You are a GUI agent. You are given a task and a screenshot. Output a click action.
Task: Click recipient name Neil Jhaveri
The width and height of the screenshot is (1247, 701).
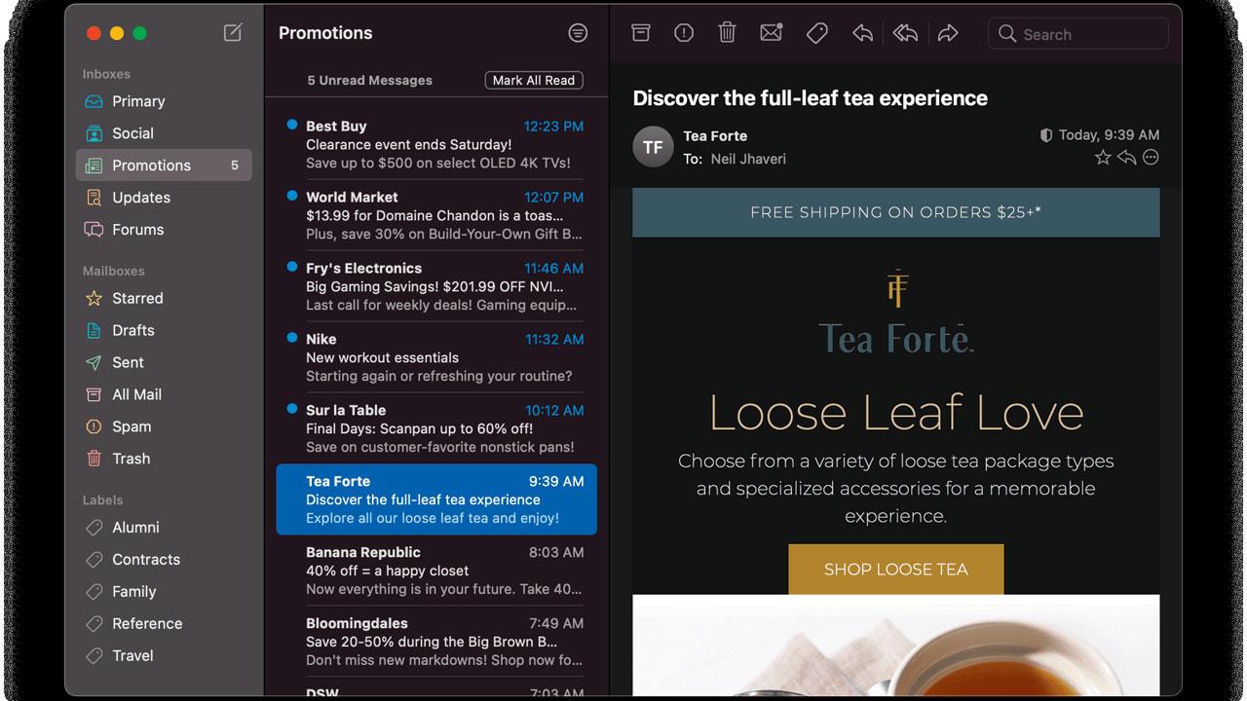[x=748, y=159]
